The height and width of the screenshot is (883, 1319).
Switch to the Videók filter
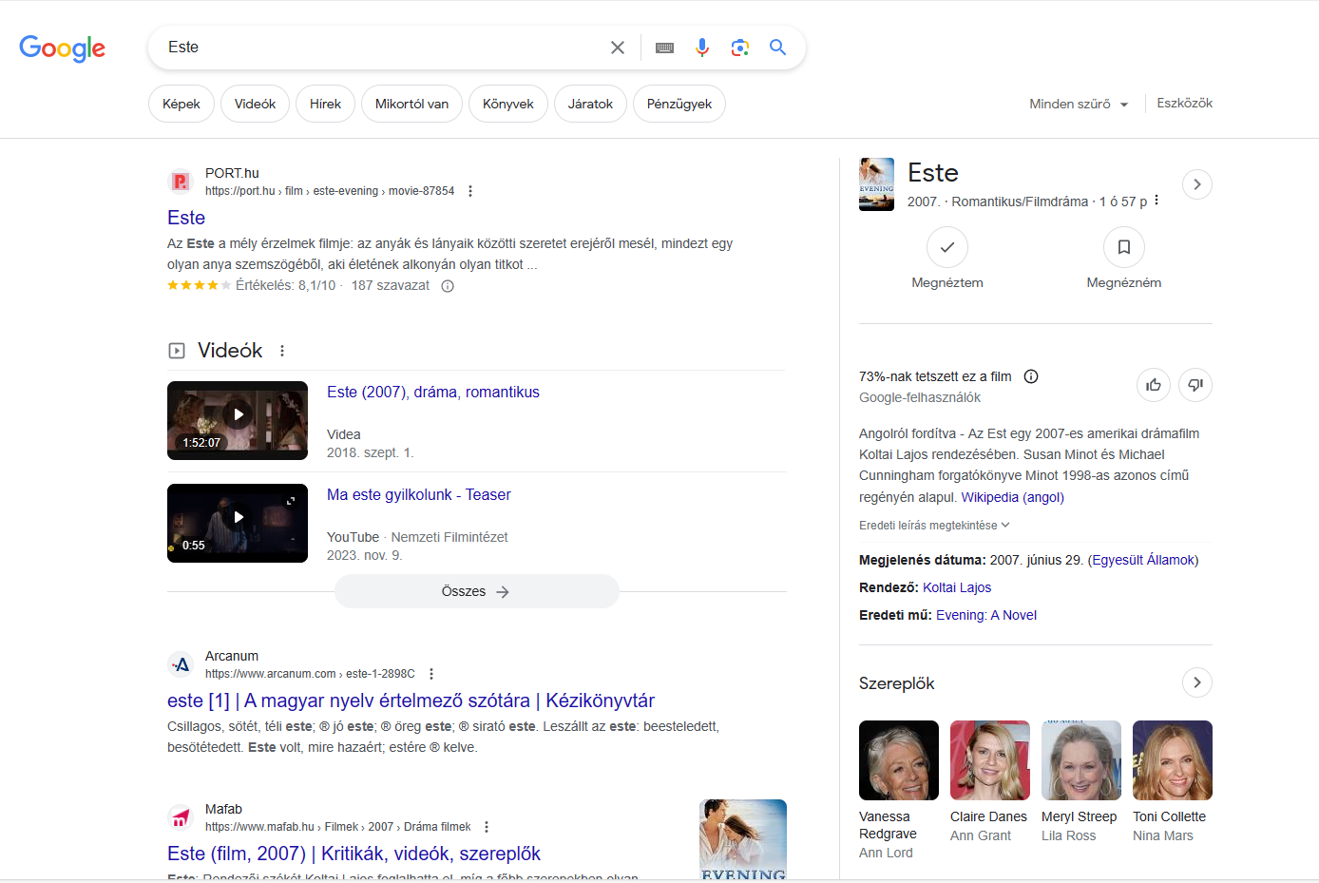coord(255,104)
